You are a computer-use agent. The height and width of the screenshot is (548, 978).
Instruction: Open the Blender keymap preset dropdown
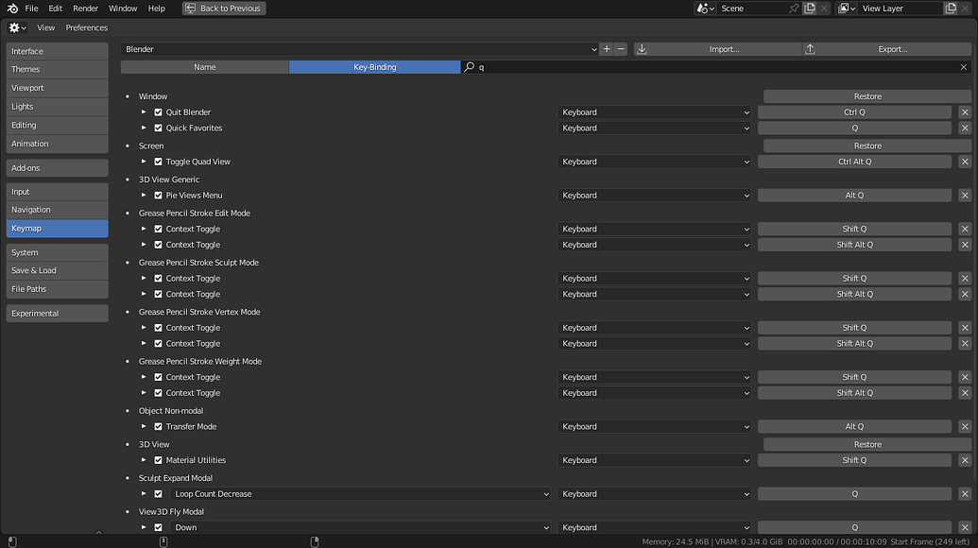[360, 49]
